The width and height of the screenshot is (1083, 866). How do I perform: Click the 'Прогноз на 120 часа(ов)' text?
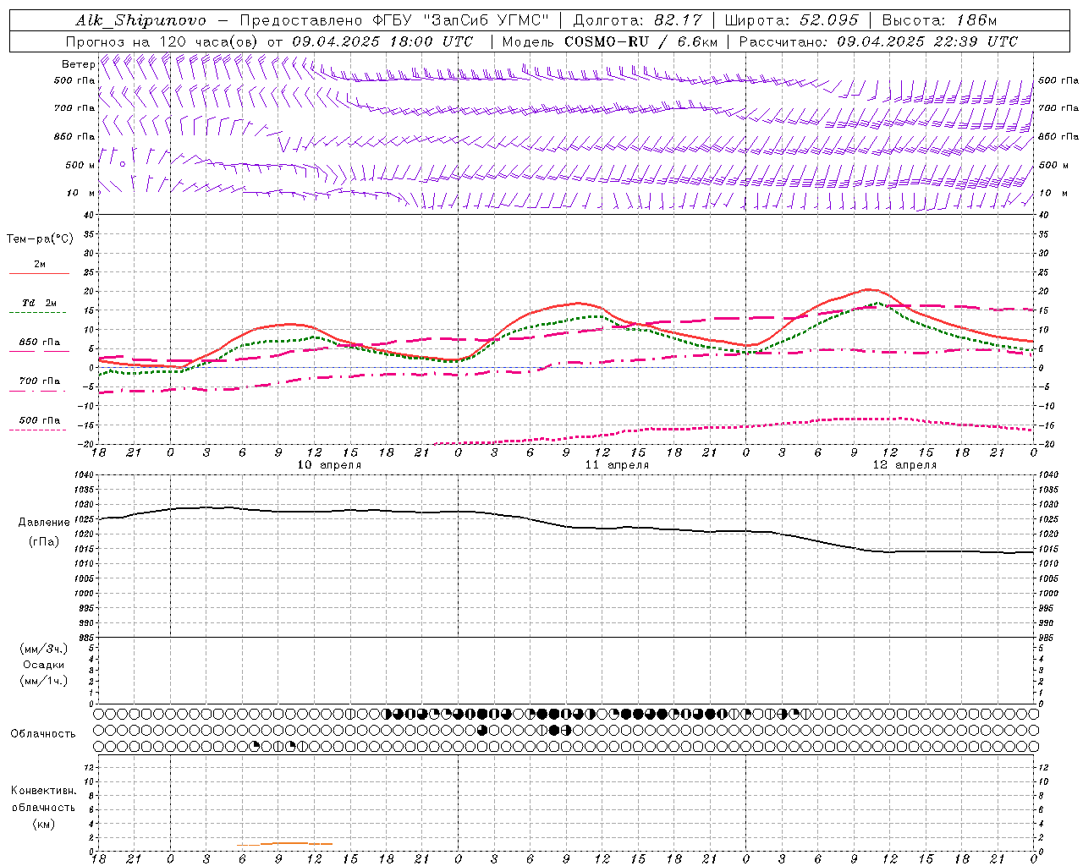pyautogui.click(x=162, y=41)
